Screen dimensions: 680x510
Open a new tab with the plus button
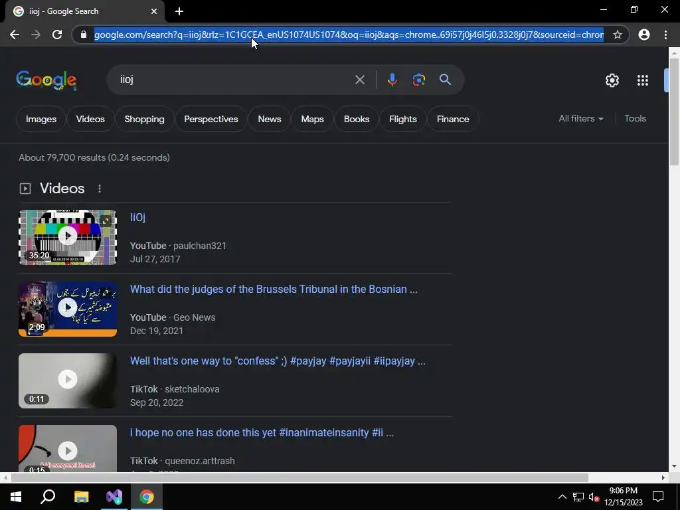(x=179, y=11)
